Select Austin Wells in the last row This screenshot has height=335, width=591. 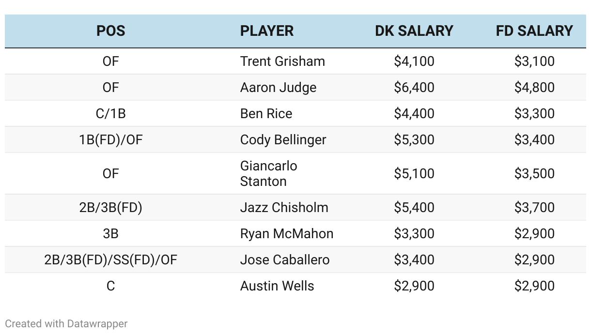coord(277,286)
